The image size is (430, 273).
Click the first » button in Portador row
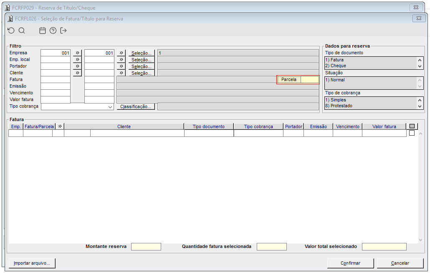tap(77, 66)
